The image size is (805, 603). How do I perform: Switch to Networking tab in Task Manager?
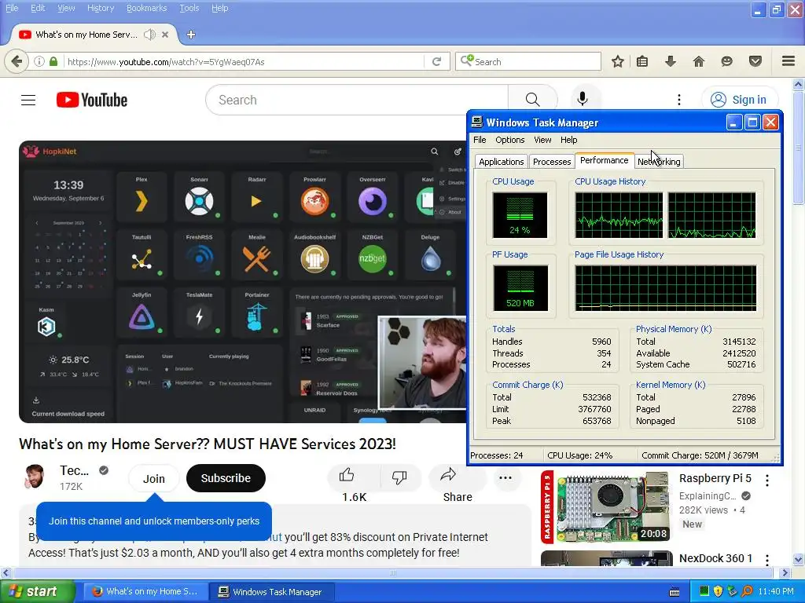click(x=659, y=162)
